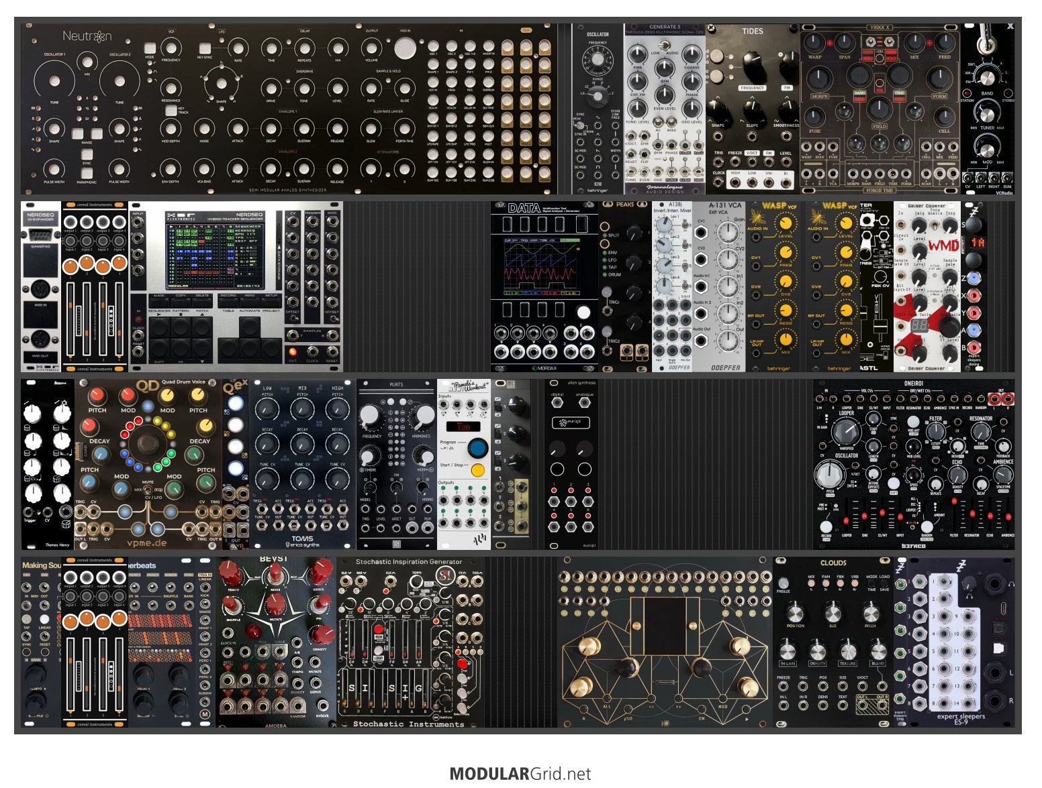Flip the Quad Drum Voice Mute switch

[147, 490]
